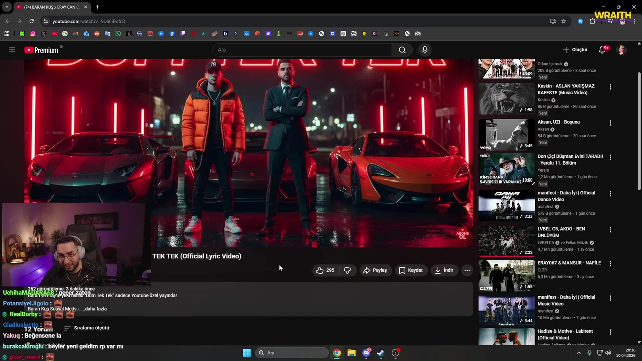Like the video with thumbs up

(325, 270)
